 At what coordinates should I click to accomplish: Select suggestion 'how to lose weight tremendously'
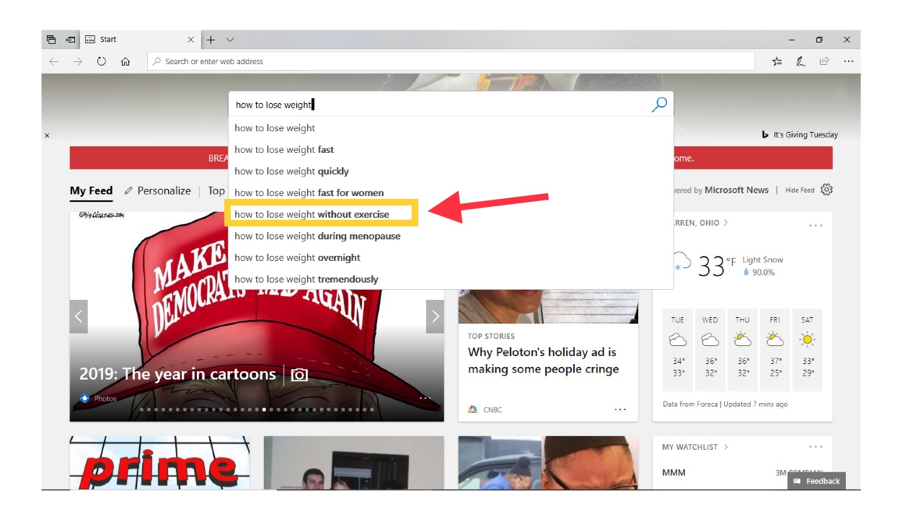451,279
